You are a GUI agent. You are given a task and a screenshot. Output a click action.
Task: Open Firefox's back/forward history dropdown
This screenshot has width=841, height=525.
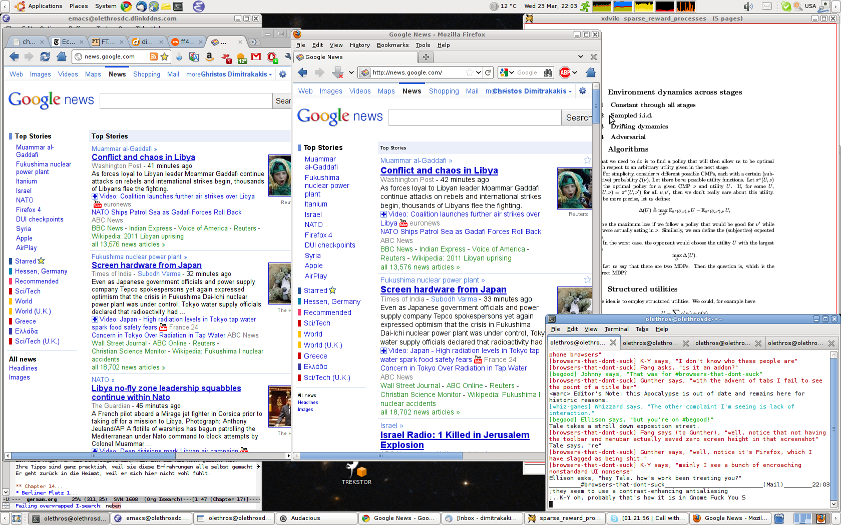point(351,72)
